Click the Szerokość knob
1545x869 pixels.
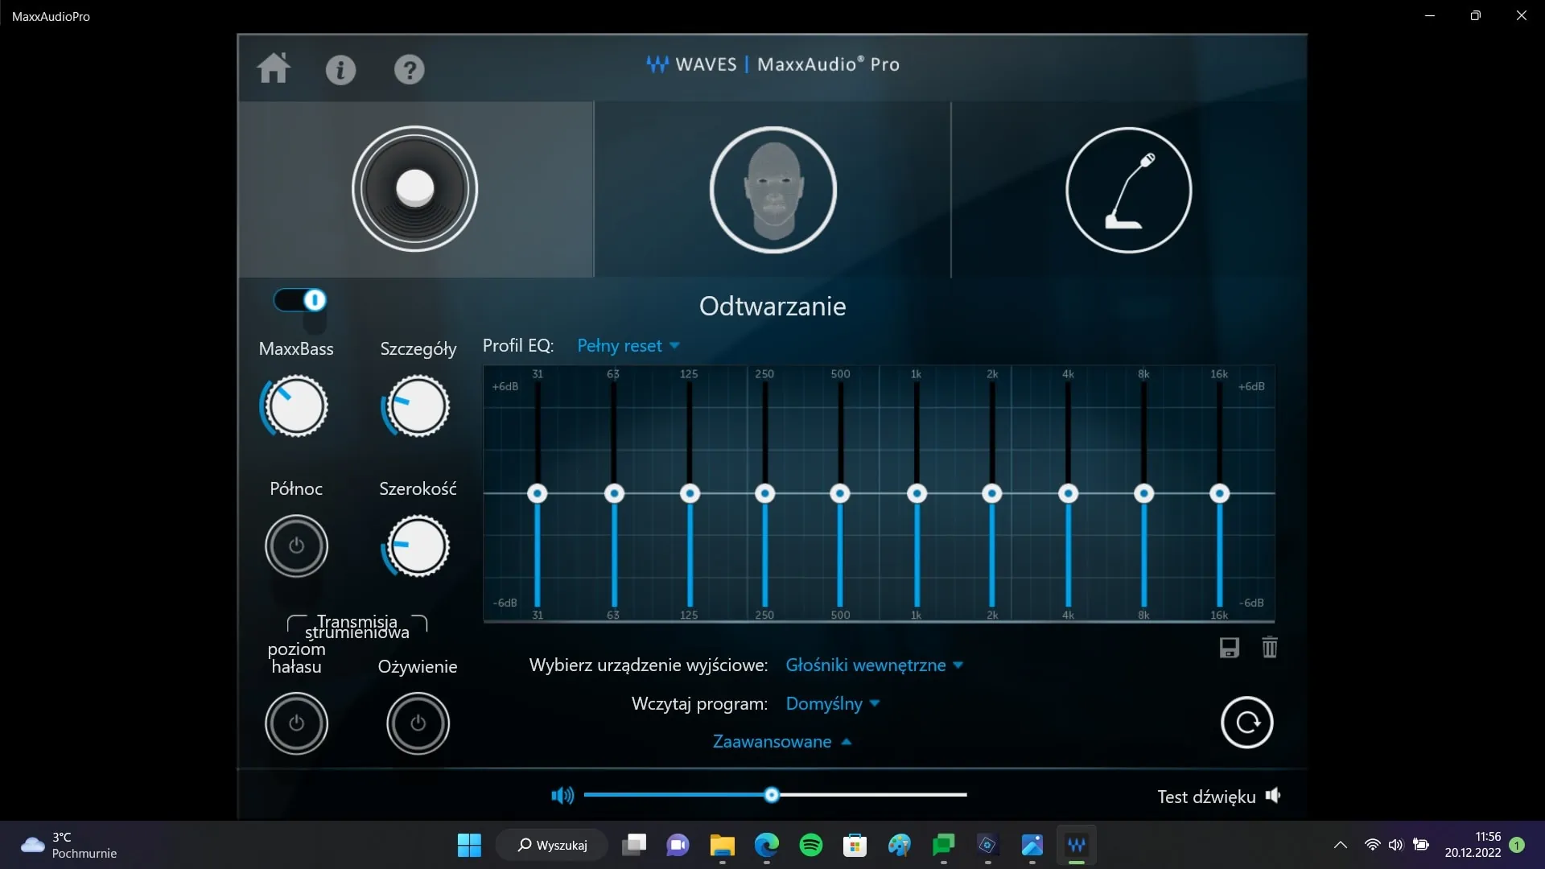click(416, 546)
